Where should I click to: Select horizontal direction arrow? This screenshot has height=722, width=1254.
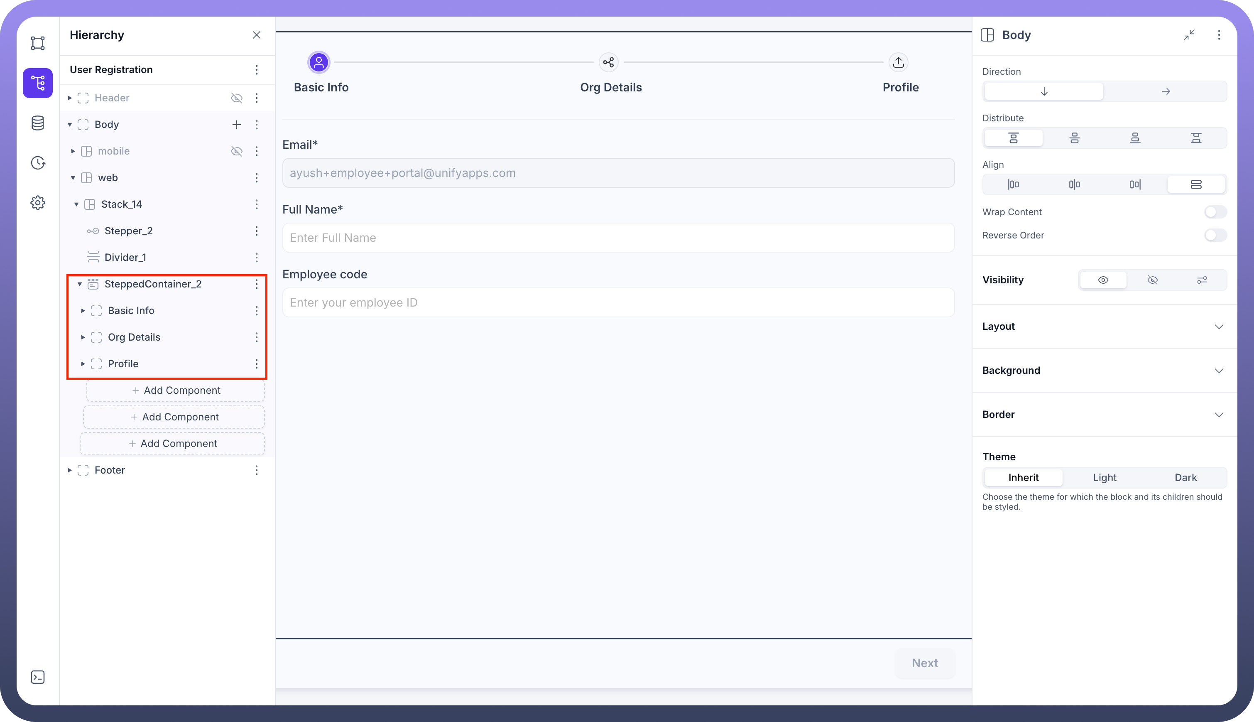(1165, 91)
